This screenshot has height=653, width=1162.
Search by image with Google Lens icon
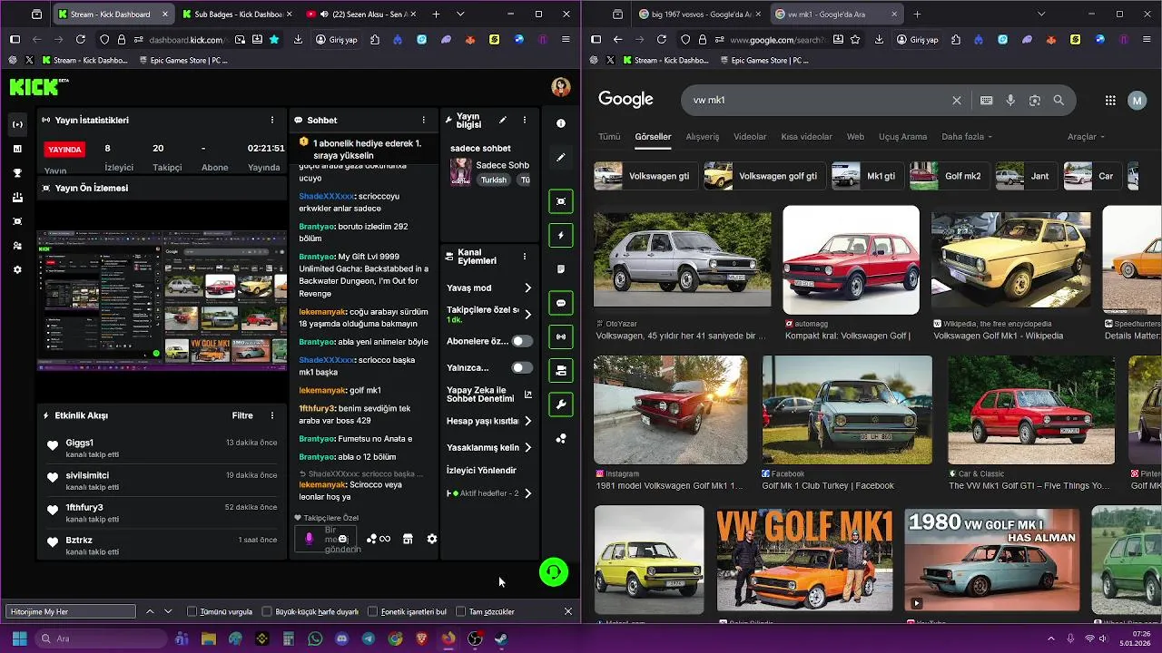(1035, 101)
